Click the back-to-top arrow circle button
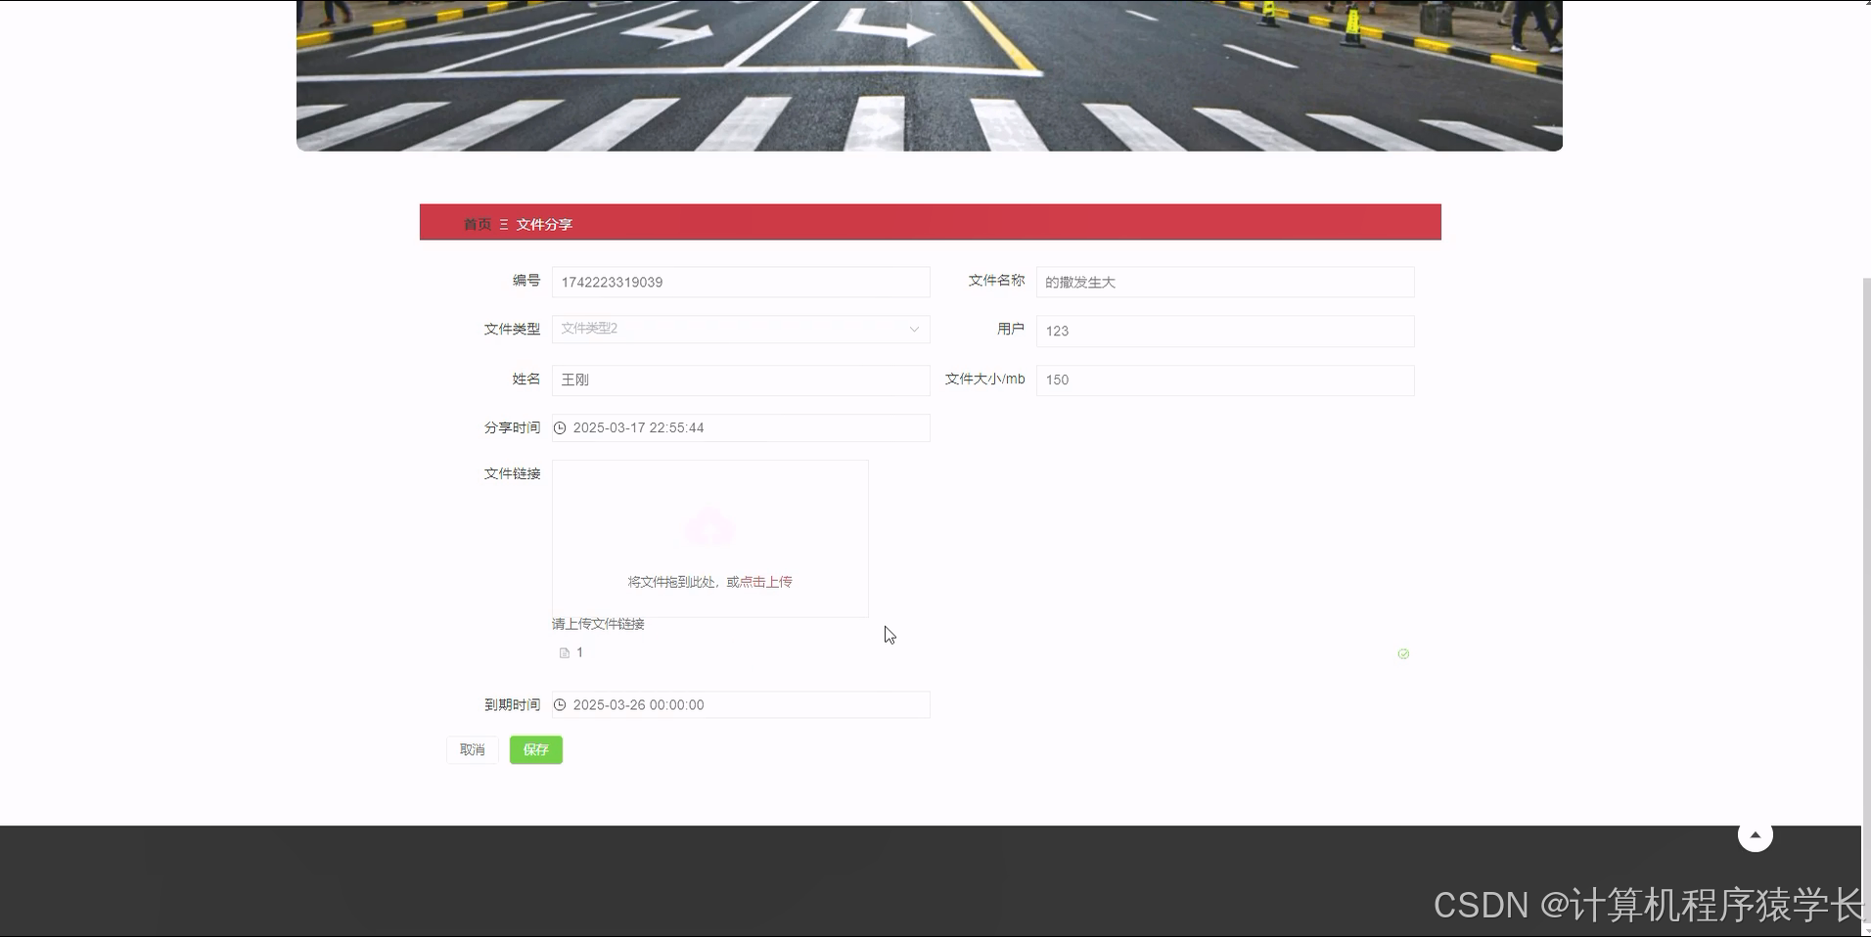 coord(1755,834)
